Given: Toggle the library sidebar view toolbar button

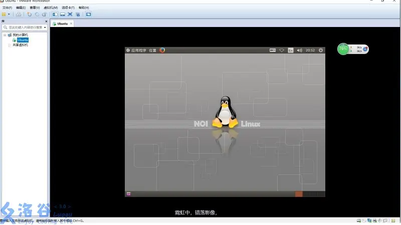Looking at the screenshot, I should point(55,14).
